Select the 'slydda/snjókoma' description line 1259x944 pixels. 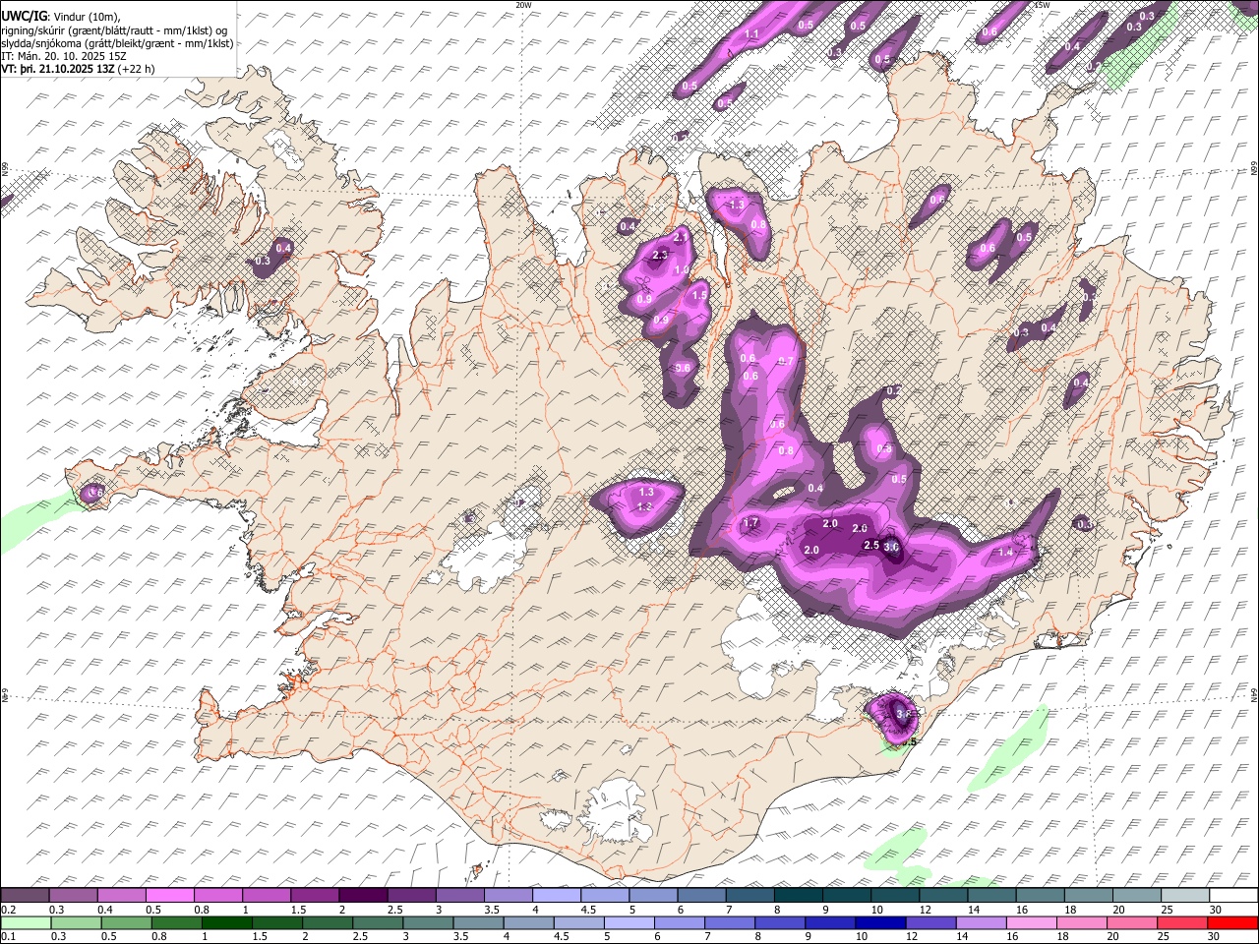tap(117, 43)
